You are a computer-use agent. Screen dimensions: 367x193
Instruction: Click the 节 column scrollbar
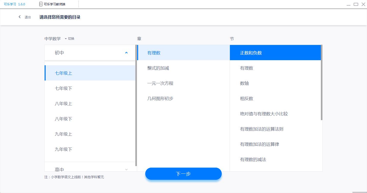[x=322, y=82]
